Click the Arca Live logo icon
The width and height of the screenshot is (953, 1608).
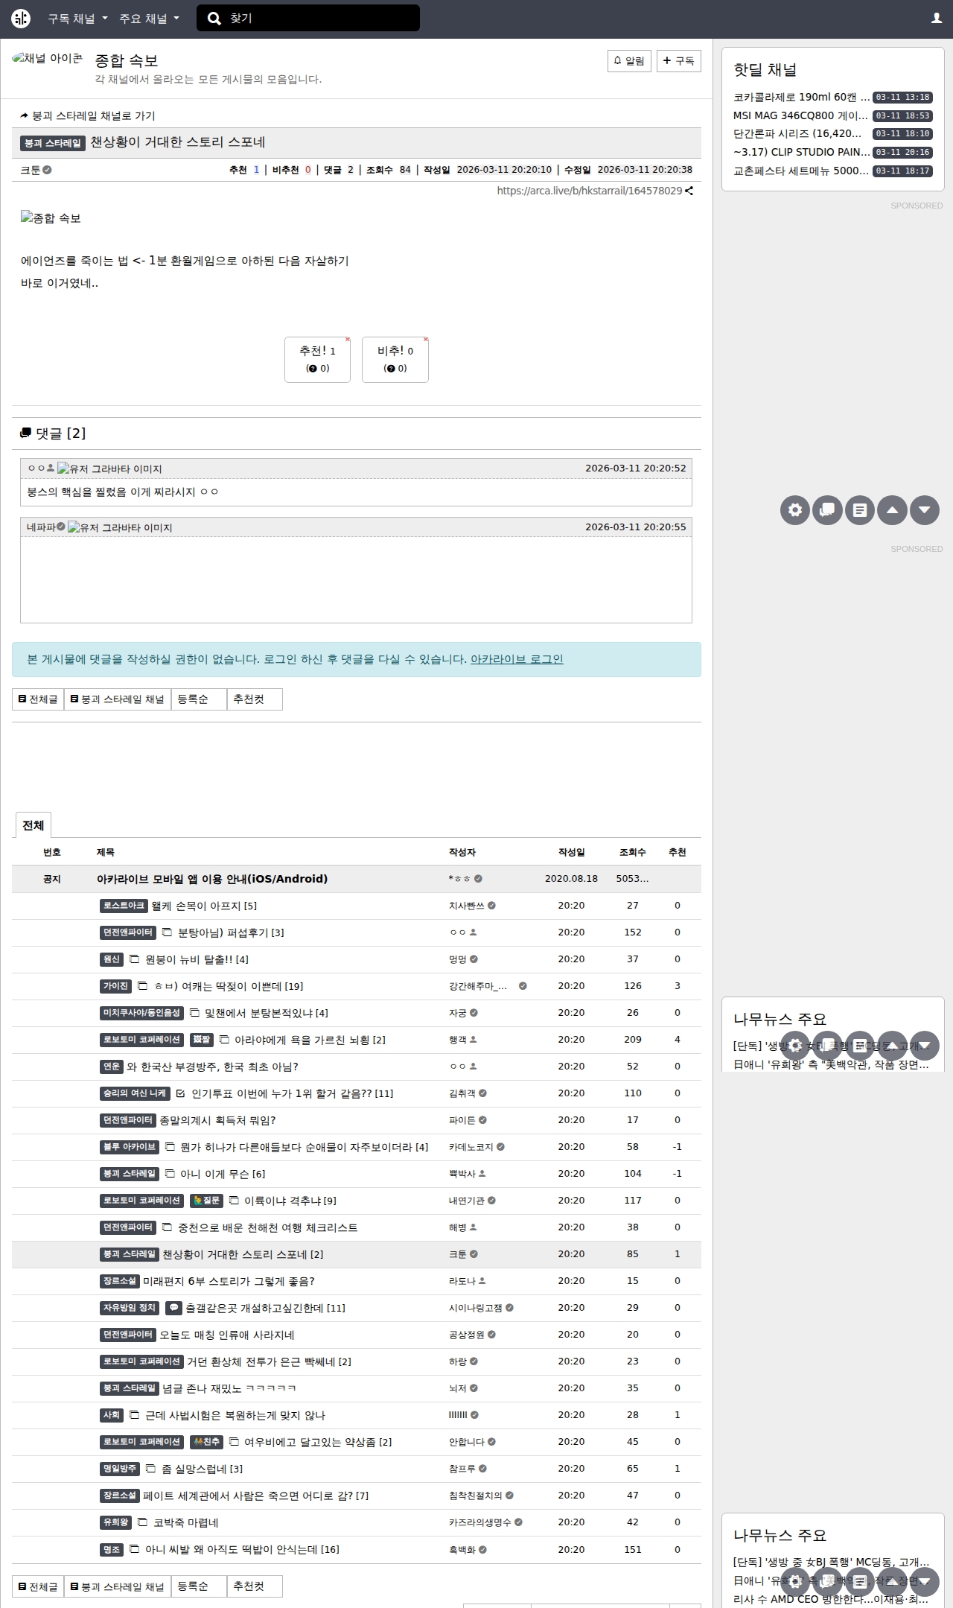21,19
